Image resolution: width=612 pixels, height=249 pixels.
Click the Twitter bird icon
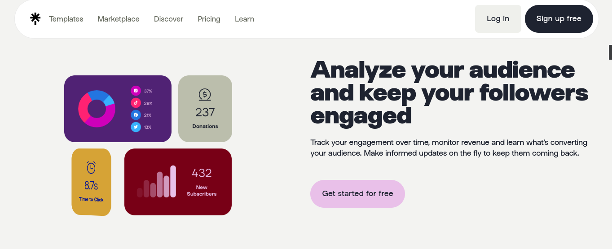pyautogui.click(x=136, y=127)
